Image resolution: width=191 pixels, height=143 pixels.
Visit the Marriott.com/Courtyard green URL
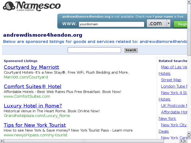(x=26, y=77)
